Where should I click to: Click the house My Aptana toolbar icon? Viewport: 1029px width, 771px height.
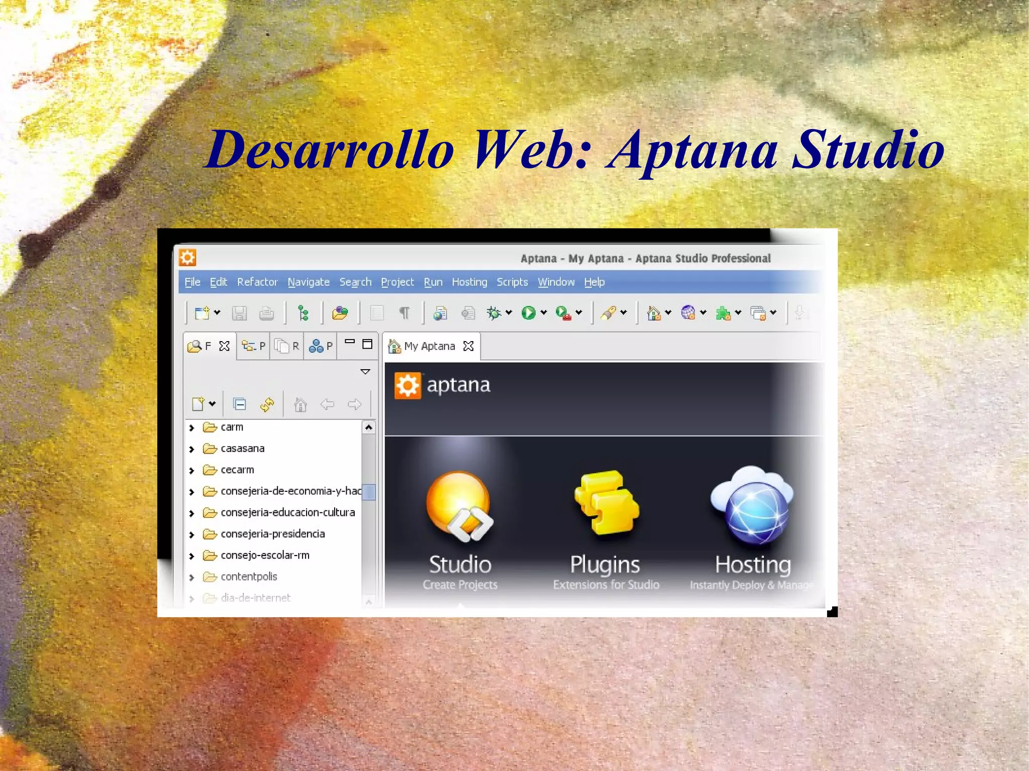(654, 313)
